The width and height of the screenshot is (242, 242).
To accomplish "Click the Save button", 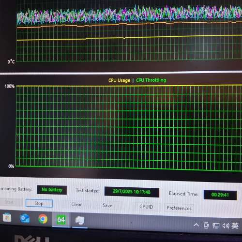I will click(107, 205).
